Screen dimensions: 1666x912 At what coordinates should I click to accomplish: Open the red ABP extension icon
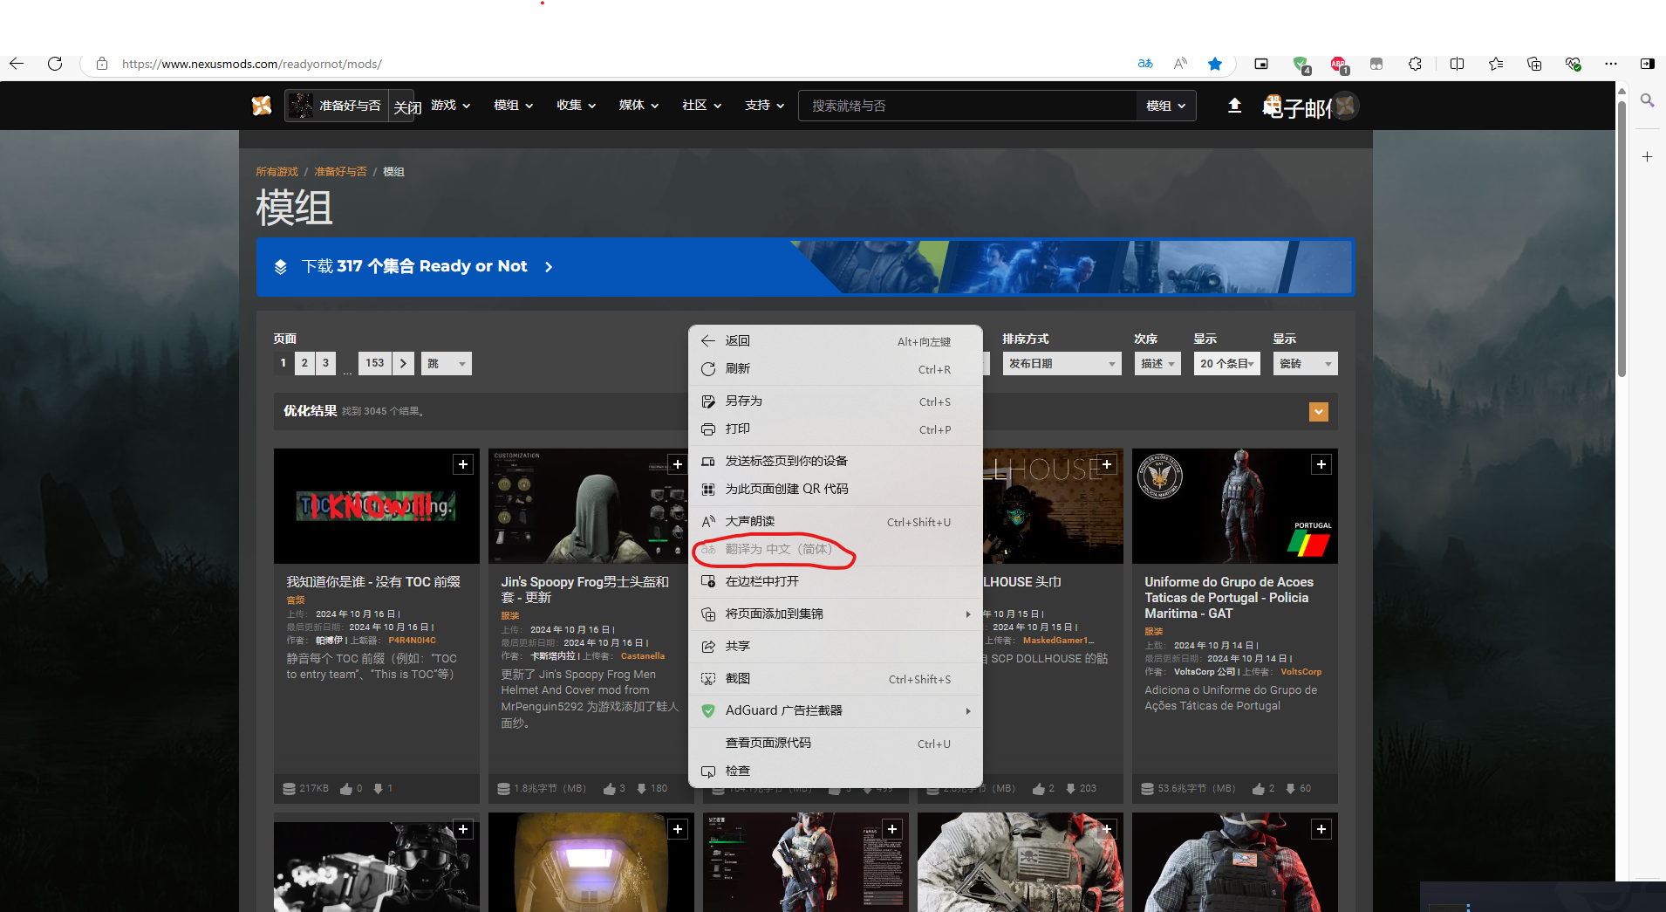1339,64
